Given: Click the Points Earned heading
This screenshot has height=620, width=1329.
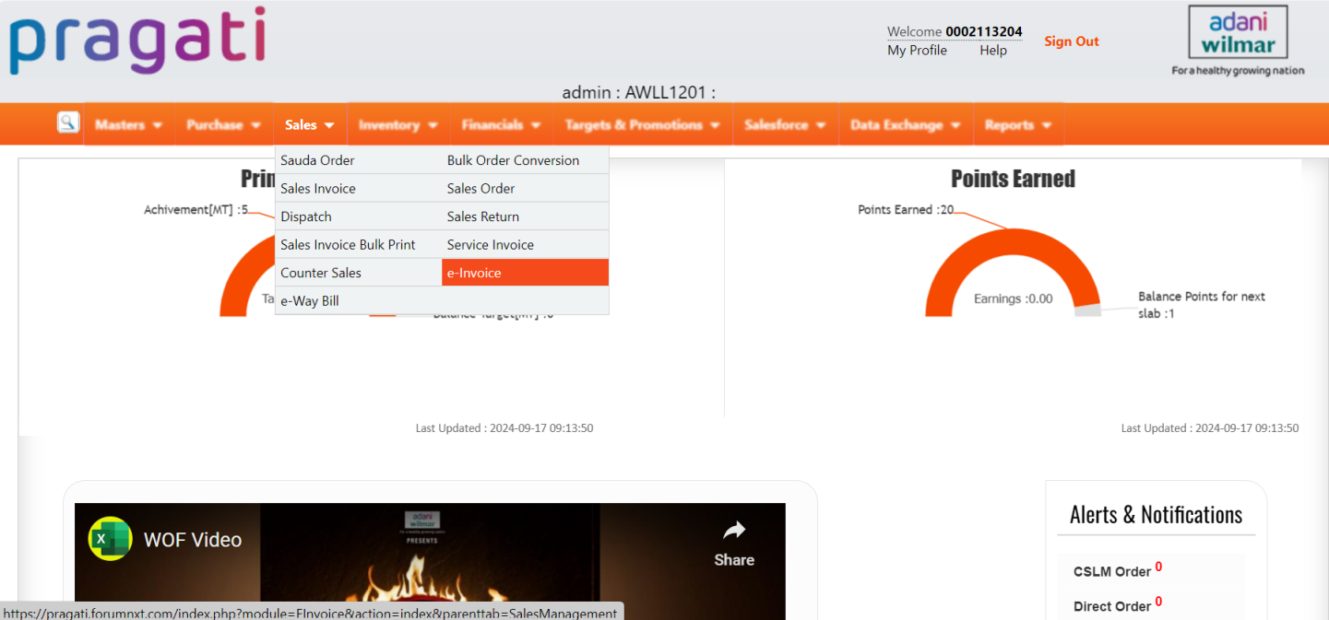Looking at the screenshot, I should click(x=1013, y=179).
